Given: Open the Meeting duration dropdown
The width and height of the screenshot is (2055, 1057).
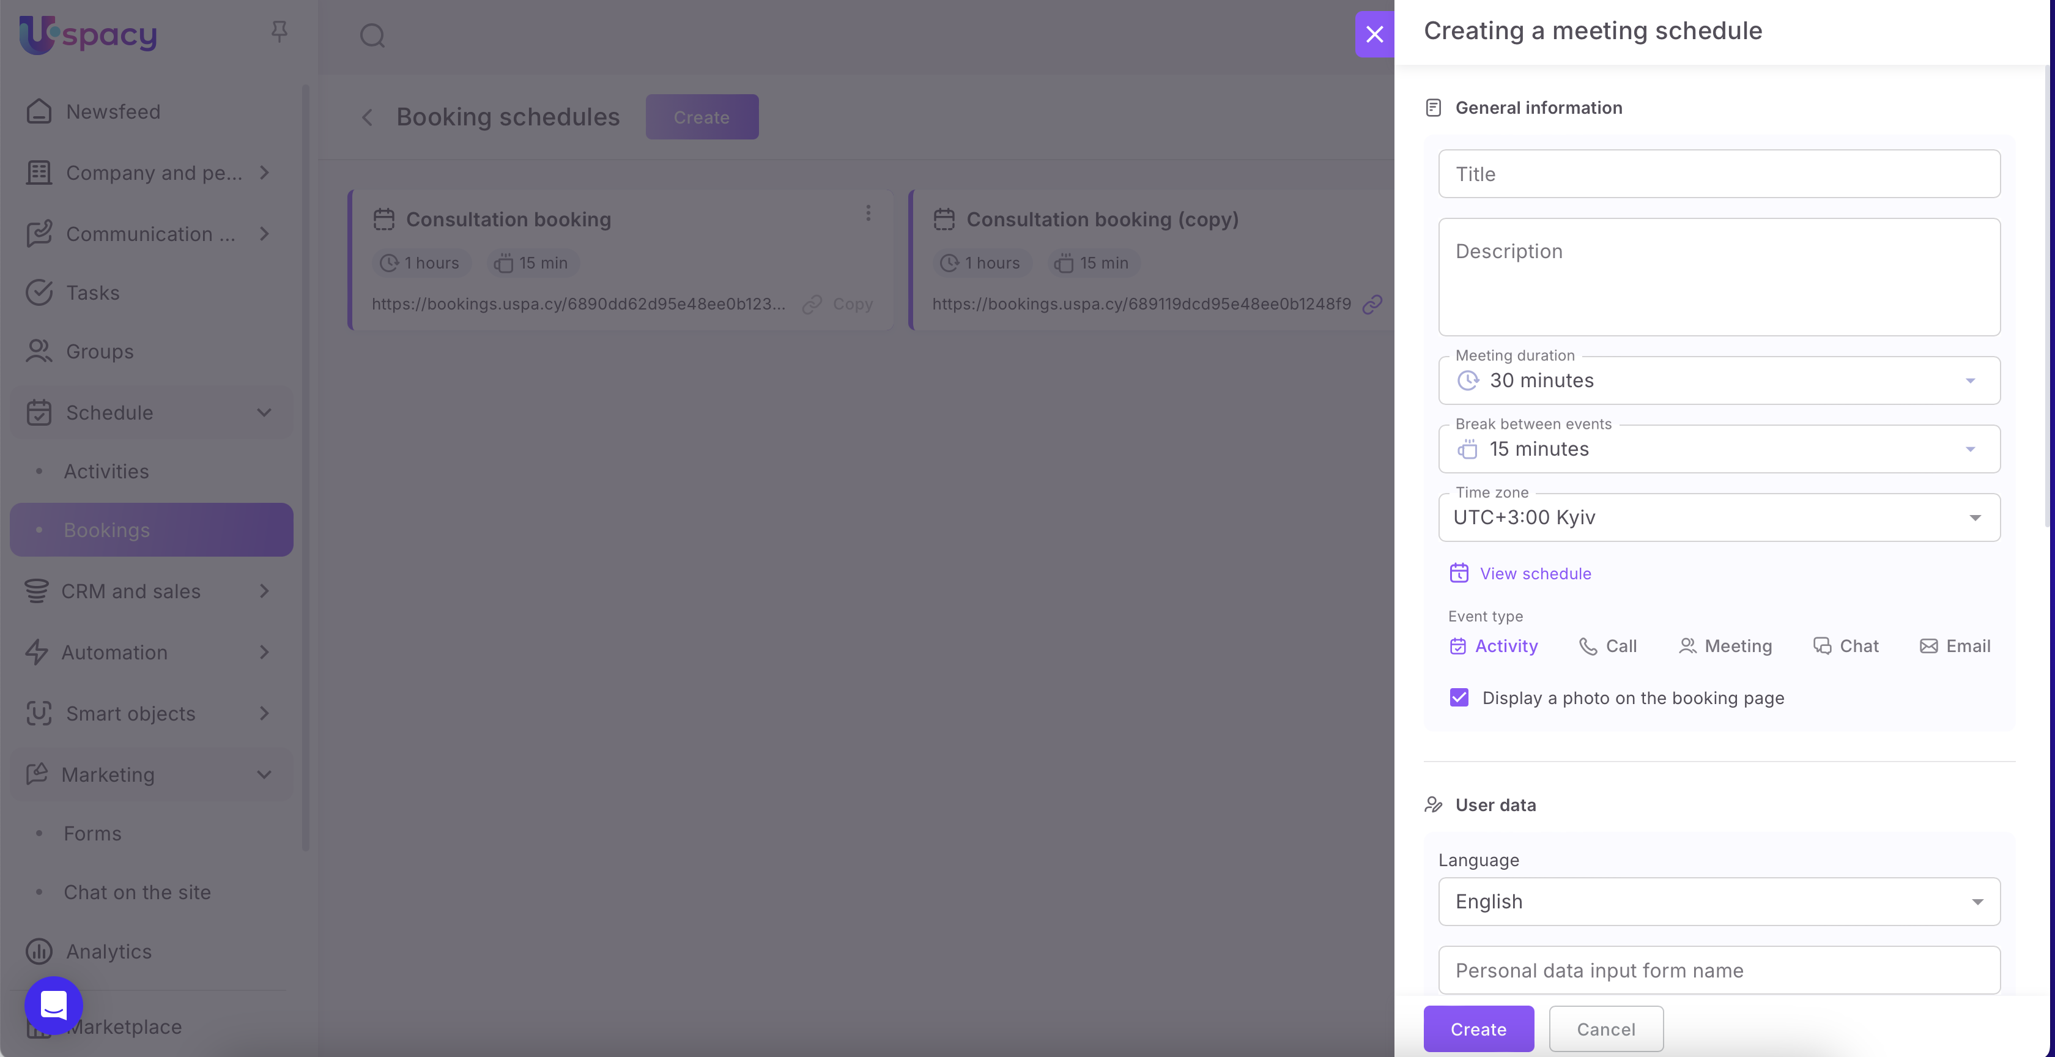Looking at the screenshot, I should point(1719,380).
